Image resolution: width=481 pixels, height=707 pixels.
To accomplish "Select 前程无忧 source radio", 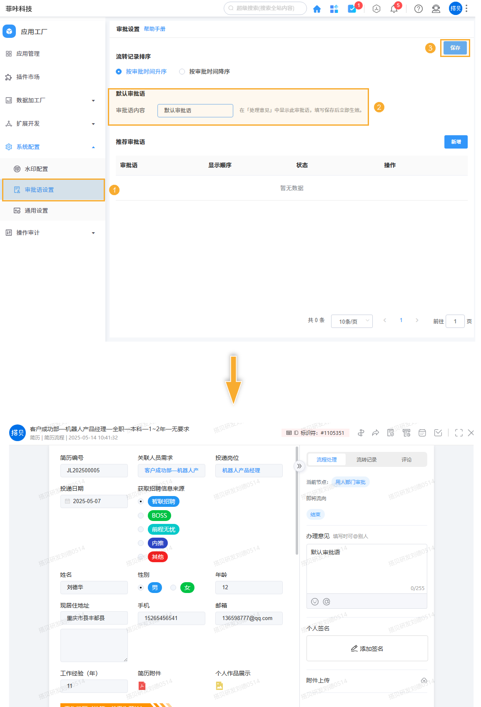I will (141, 529).
